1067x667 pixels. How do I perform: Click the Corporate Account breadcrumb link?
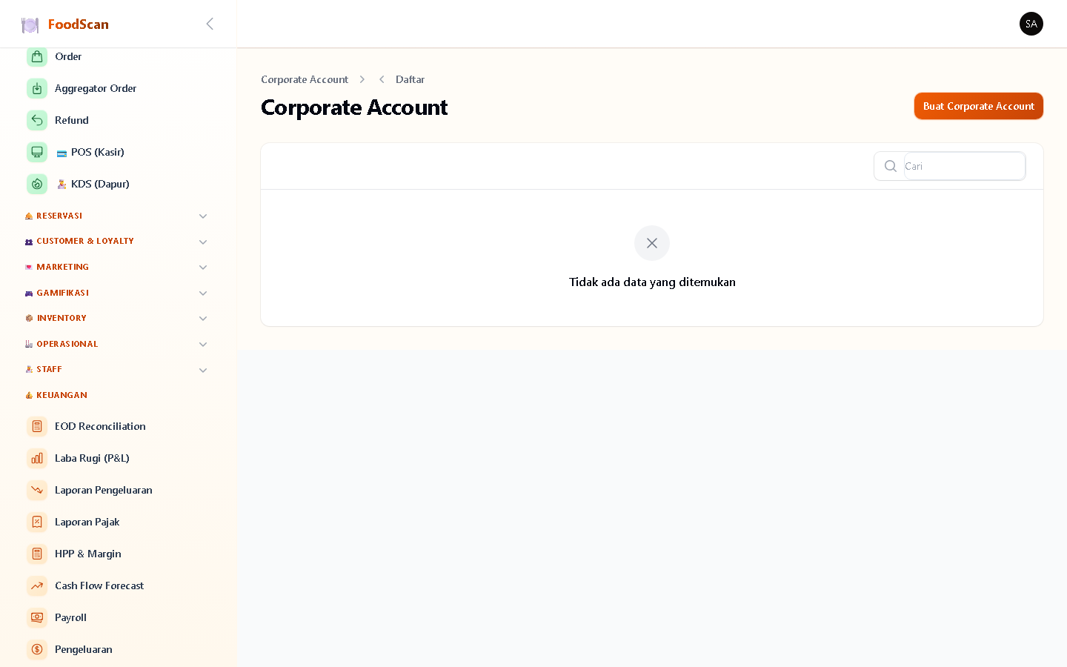(305, 79)
